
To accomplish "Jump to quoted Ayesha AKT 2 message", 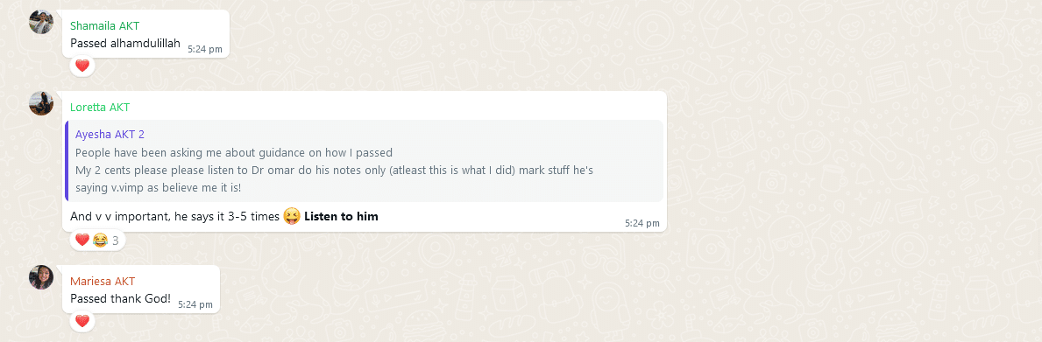I will 365,161.
